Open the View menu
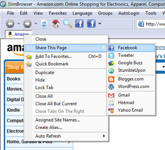The image size is (165, 150). click(x=38, y=13)
